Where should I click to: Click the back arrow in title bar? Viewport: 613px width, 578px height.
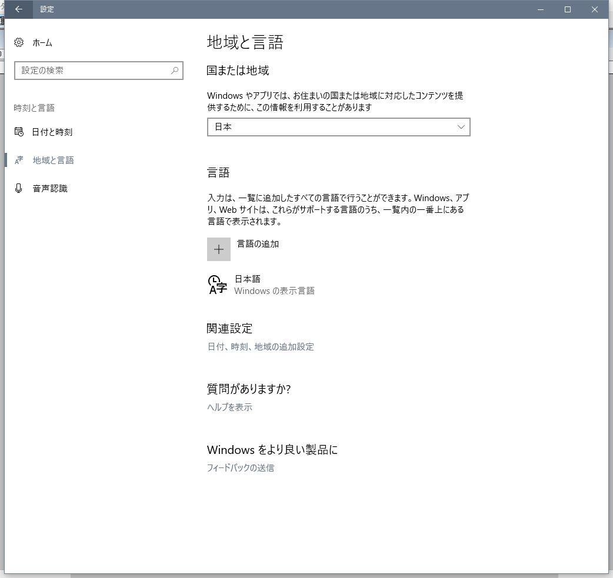click(19, 9)
